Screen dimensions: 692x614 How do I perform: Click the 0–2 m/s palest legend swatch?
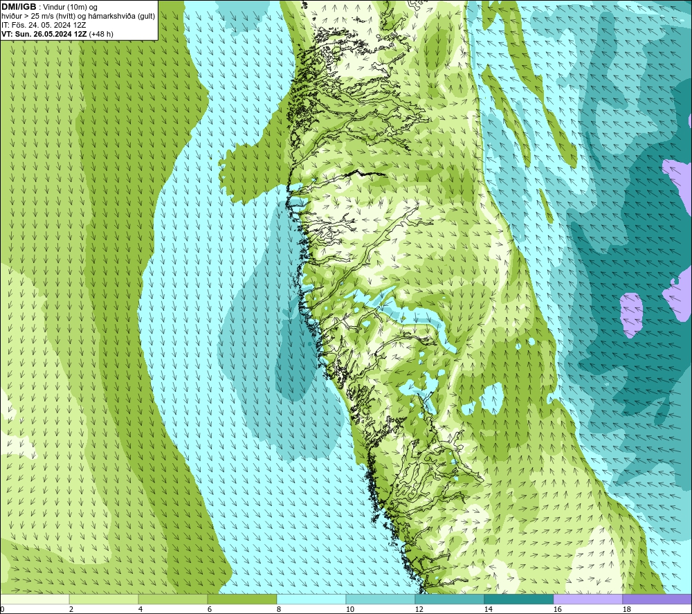35,599
